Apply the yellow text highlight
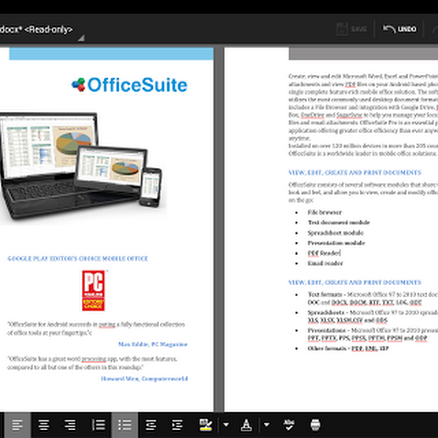The image size is (438, 438). point(205,425)
